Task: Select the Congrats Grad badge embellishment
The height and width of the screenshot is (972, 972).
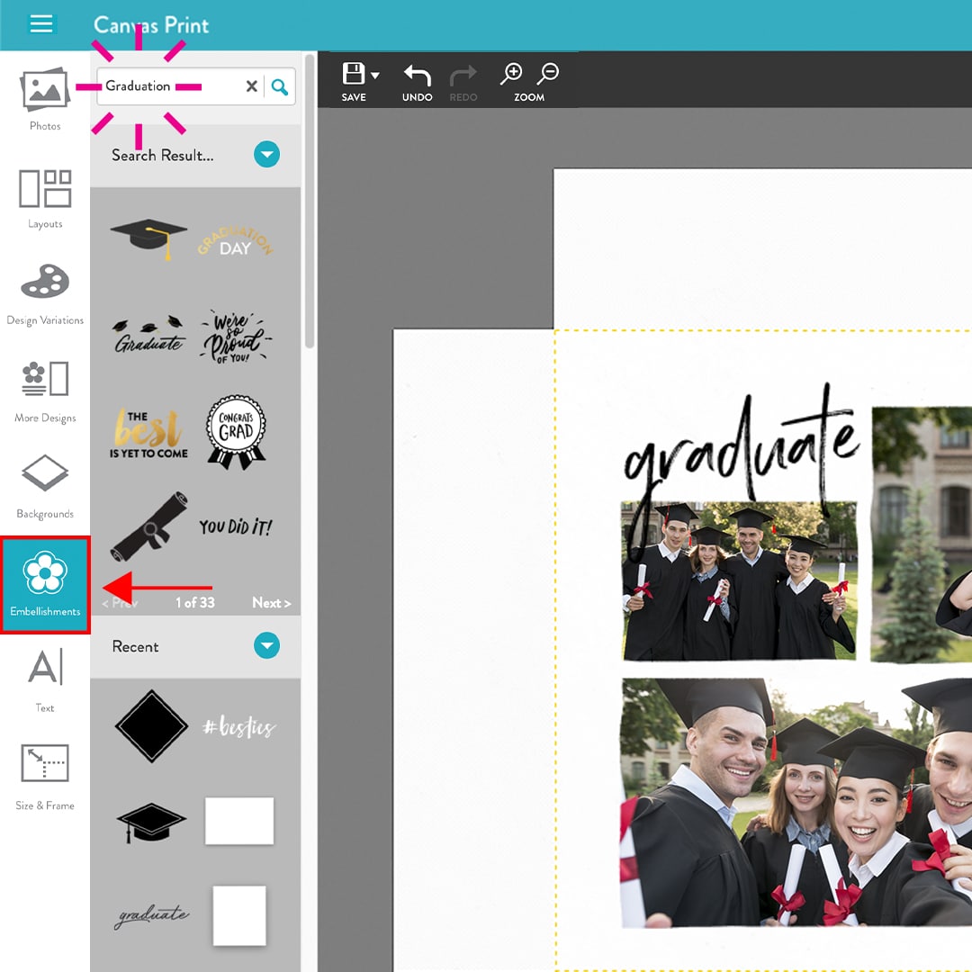Action: click(236, 430)
